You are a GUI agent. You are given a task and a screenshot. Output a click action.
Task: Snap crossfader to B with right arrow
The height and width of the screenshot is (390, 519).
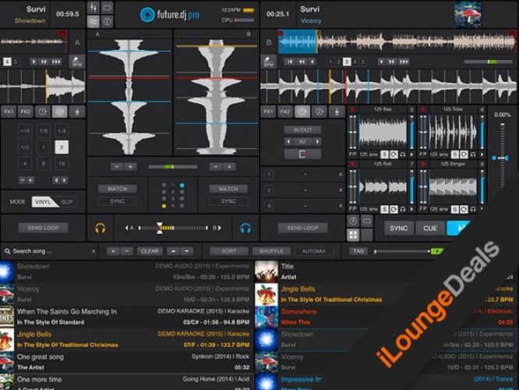click(x=220, y=228)
